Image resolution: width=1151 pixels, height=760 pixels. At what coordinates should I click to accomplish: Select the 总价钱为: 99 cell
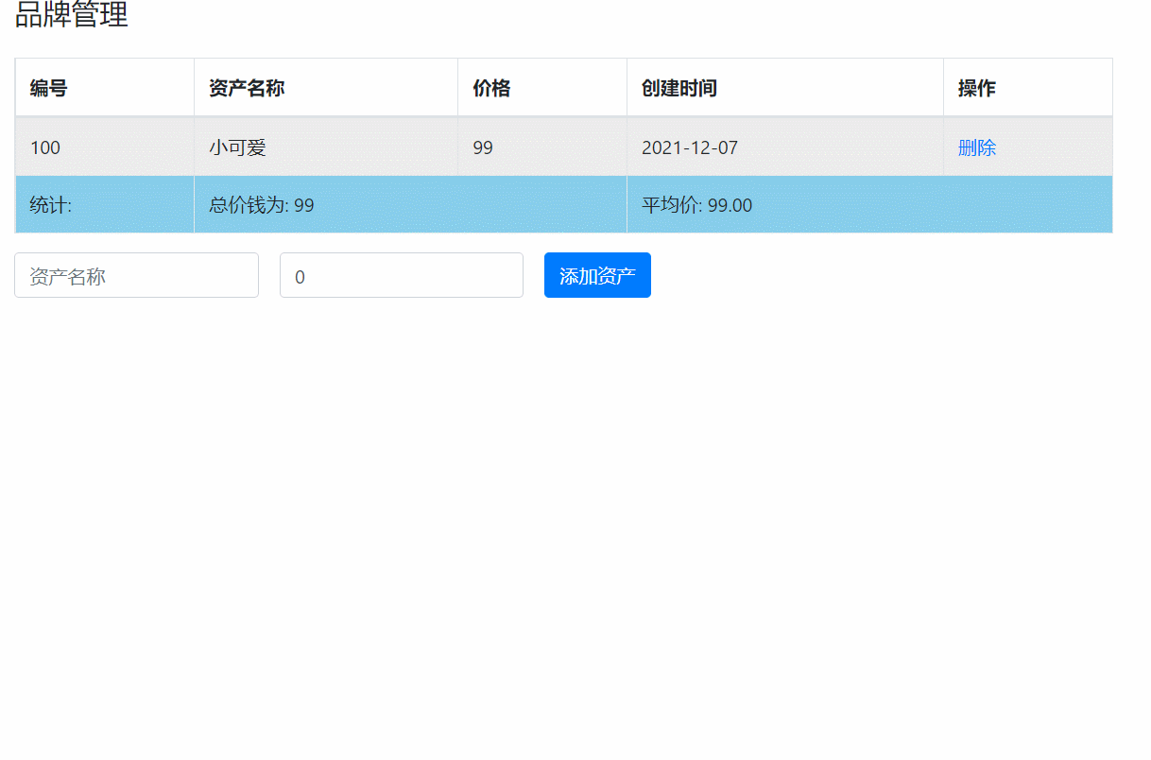254,204
